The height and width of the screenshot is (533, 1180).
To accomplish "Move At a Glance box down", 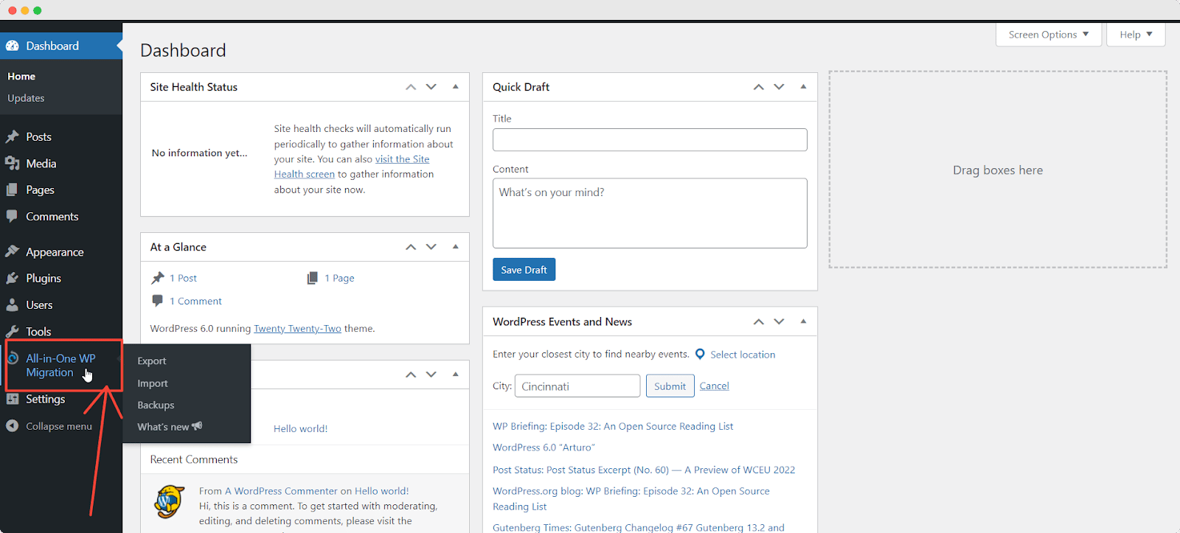I will tap(431, 247).
